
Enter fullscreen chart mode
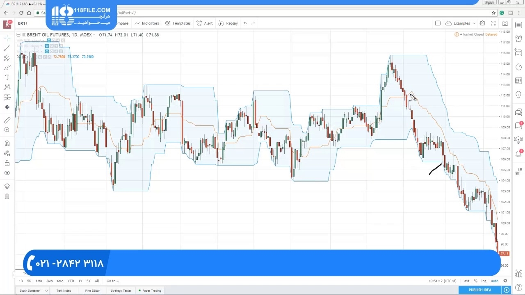tap(493, 23)
